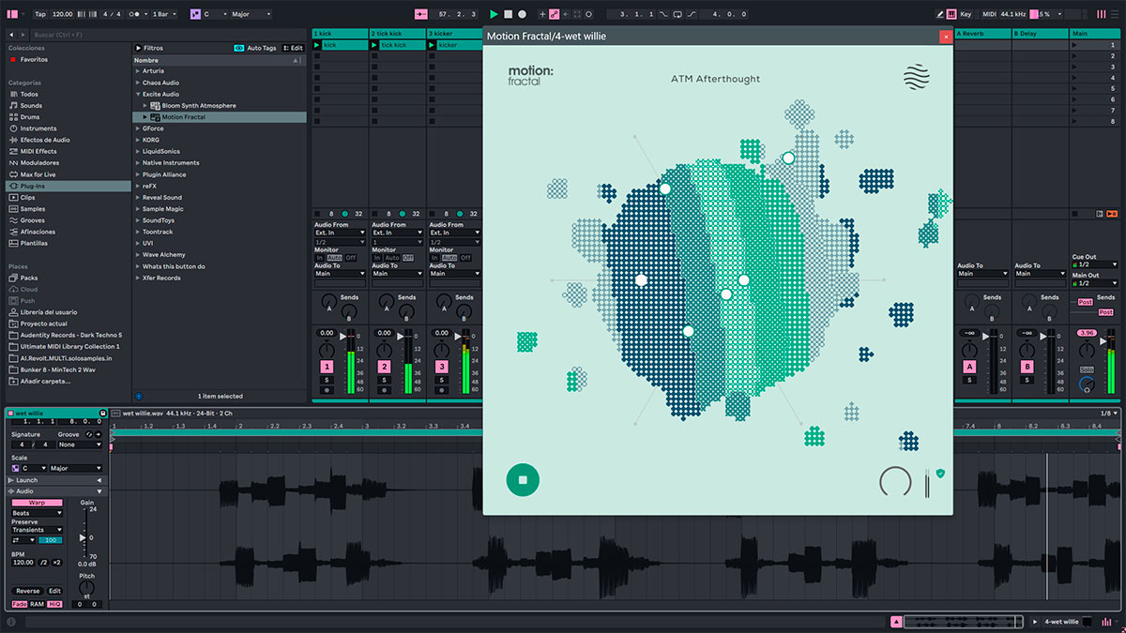Click the Arrangement Record button
1126x633 pixels.
click(522, 14)
